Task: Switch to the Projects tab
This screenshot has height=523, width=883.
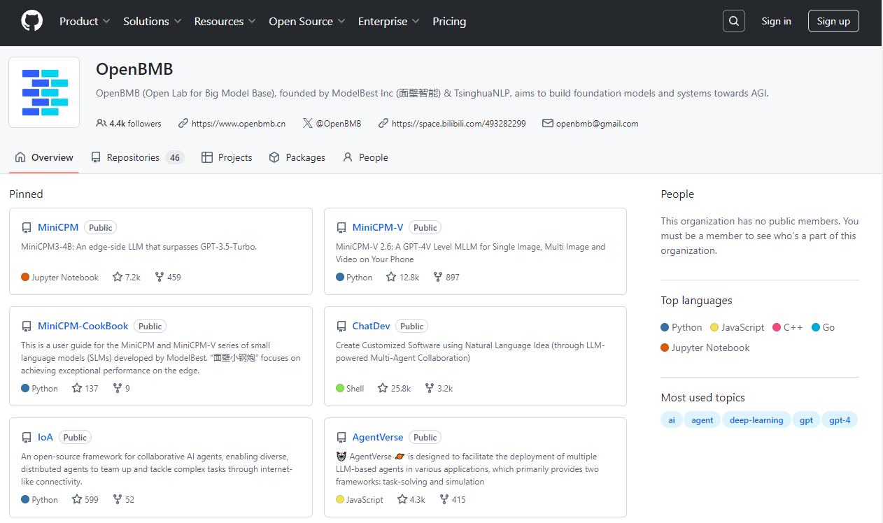Action: (x=227, y=157)
